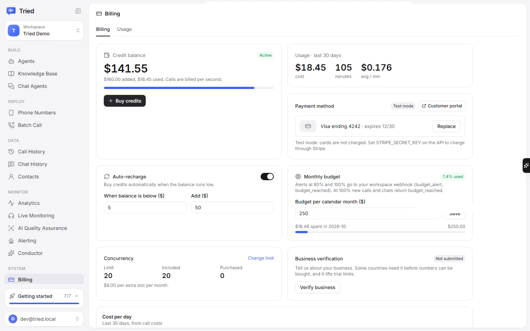The width and height of the screenshot is (530, 331).
Task: Click the Tried logo icon
Action: 11,11
